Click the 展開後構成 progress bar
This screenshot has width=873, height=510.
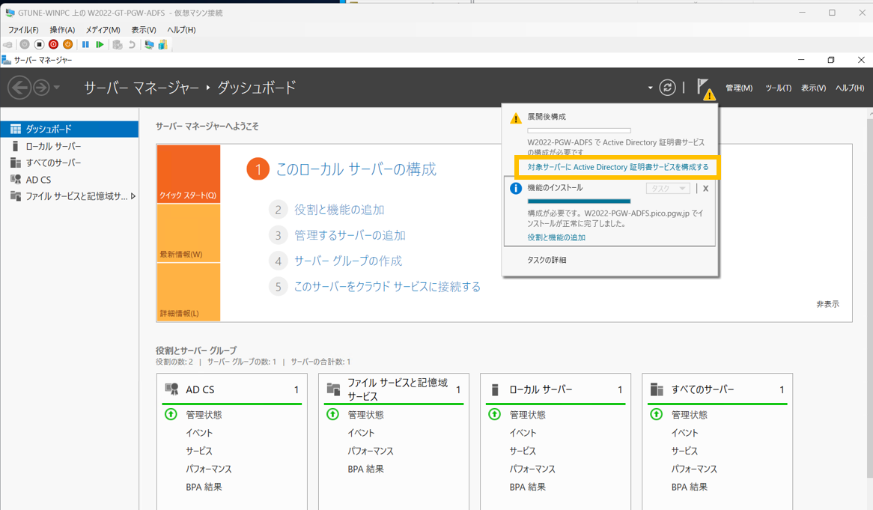[579, 131]
